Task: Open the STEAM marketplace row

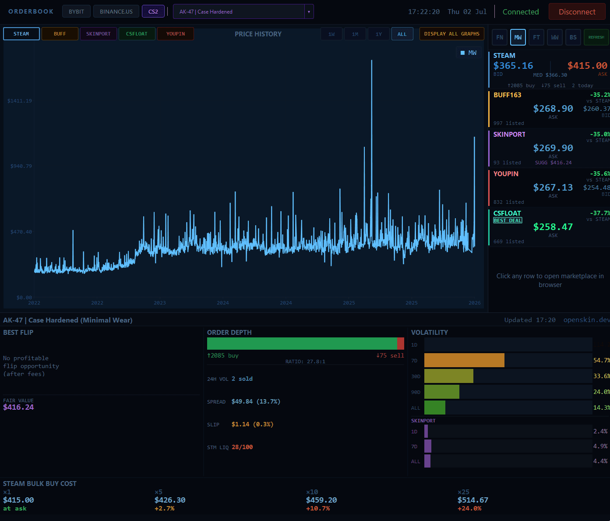Action: pyautogui.click(x=549, y=70)
